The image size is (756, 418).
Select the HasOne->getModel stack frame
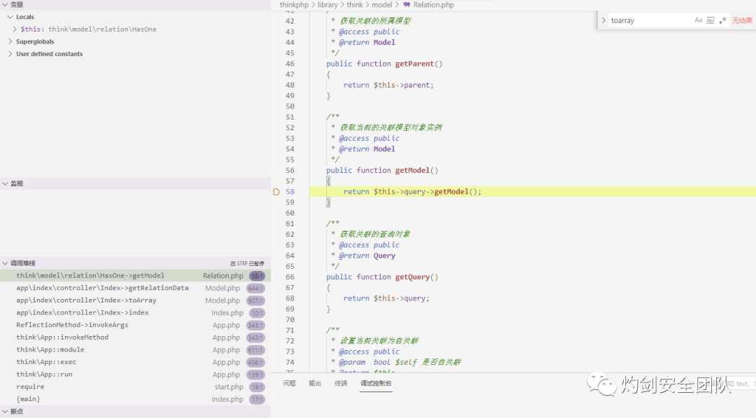[135, 276]
